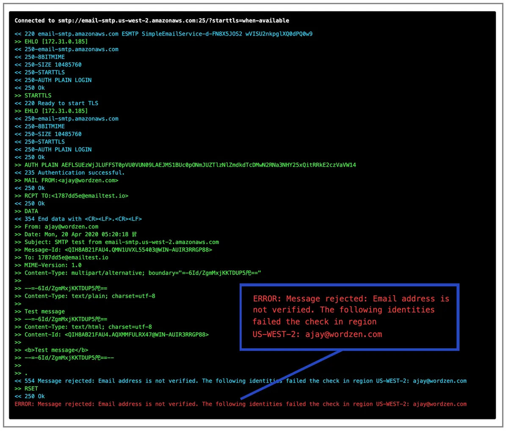Click the Message-Id header line
This screenshot has width=508, height=432.
click(113, 250)
